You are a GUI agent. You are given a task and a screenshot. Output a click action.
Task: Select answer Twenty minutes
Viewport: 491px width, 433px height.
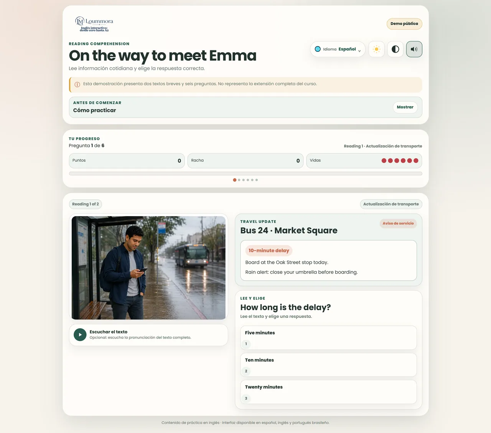pos(328,392)
